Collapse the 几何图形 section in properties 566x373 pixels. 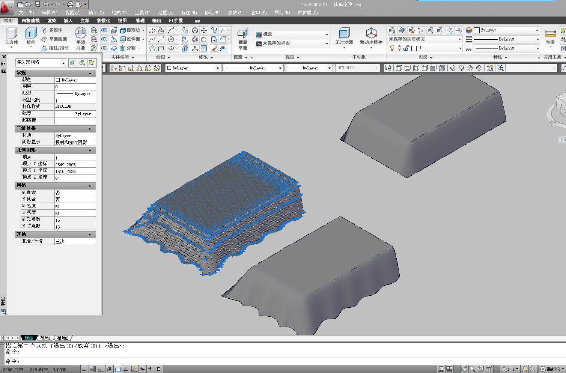90,150
